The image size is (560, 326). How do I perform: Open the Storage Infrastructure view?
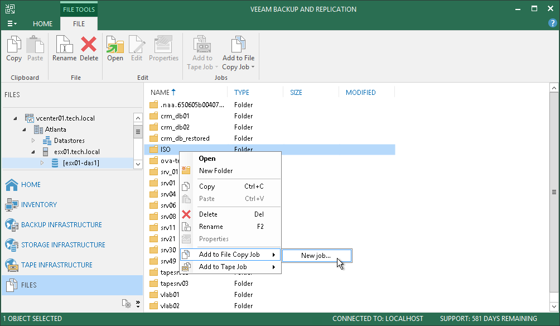click(x=63, y=245)
